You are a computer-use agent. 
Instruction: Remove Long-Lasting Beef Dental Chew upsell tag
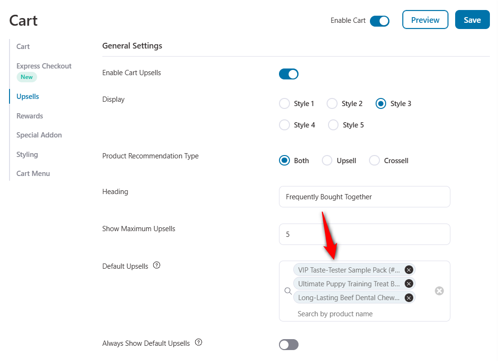pyautogui.click(x=409, y=298)
